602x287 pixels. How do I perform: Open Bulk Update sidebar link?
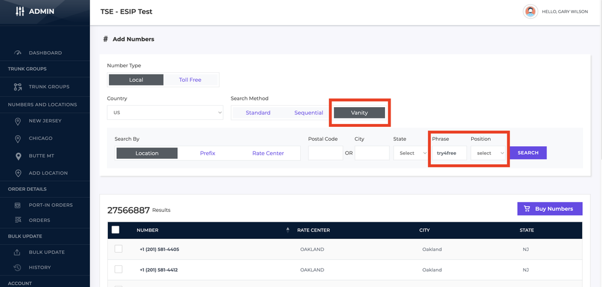tap(46, 252)
